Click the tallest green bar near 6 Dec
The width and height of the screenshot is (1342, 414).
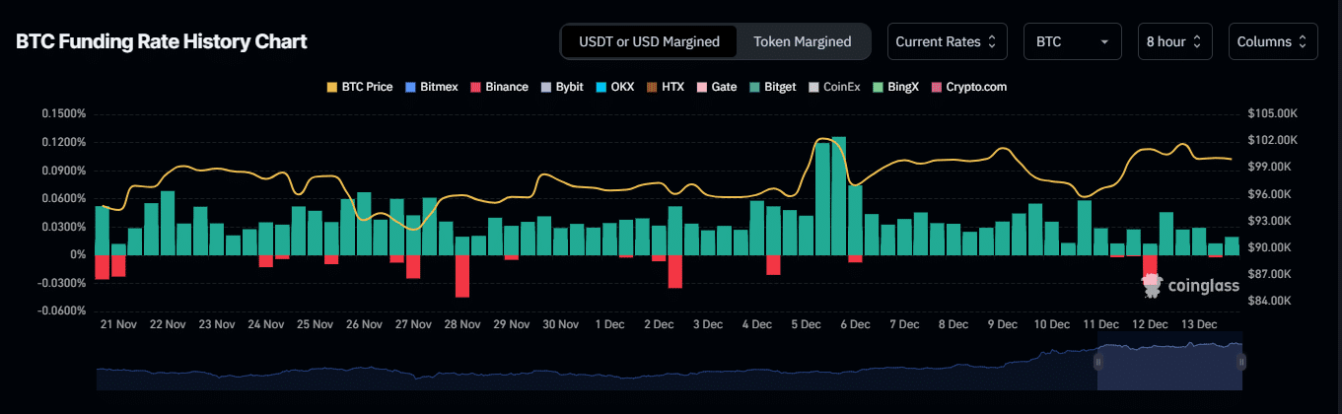pyautogui.click(x=839, y=196)
